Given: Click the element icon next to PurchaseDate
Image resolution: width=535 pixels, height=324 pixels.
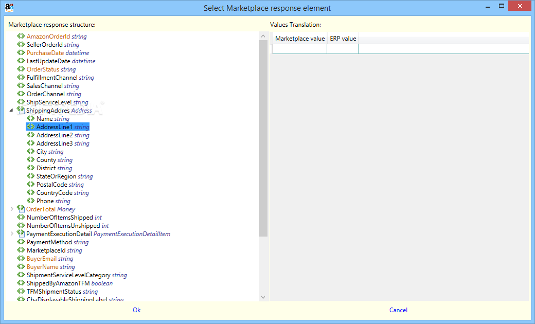Looking at the screenshot, I should pos(21,52).
